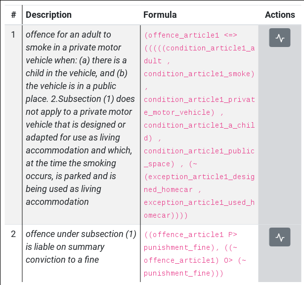Select the Formula column header
Viewport: 304px width, 285px height.
(x=160, y=15)
